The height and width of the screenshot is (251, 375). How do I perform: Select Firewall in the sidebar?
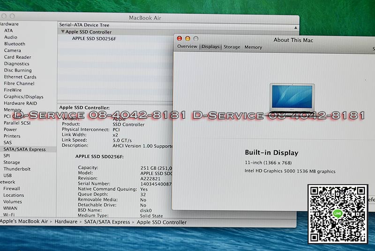(12, 188)
